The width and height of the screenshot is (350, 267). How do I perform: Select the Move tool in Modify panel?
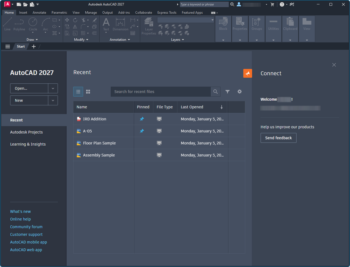pos(67,20)
